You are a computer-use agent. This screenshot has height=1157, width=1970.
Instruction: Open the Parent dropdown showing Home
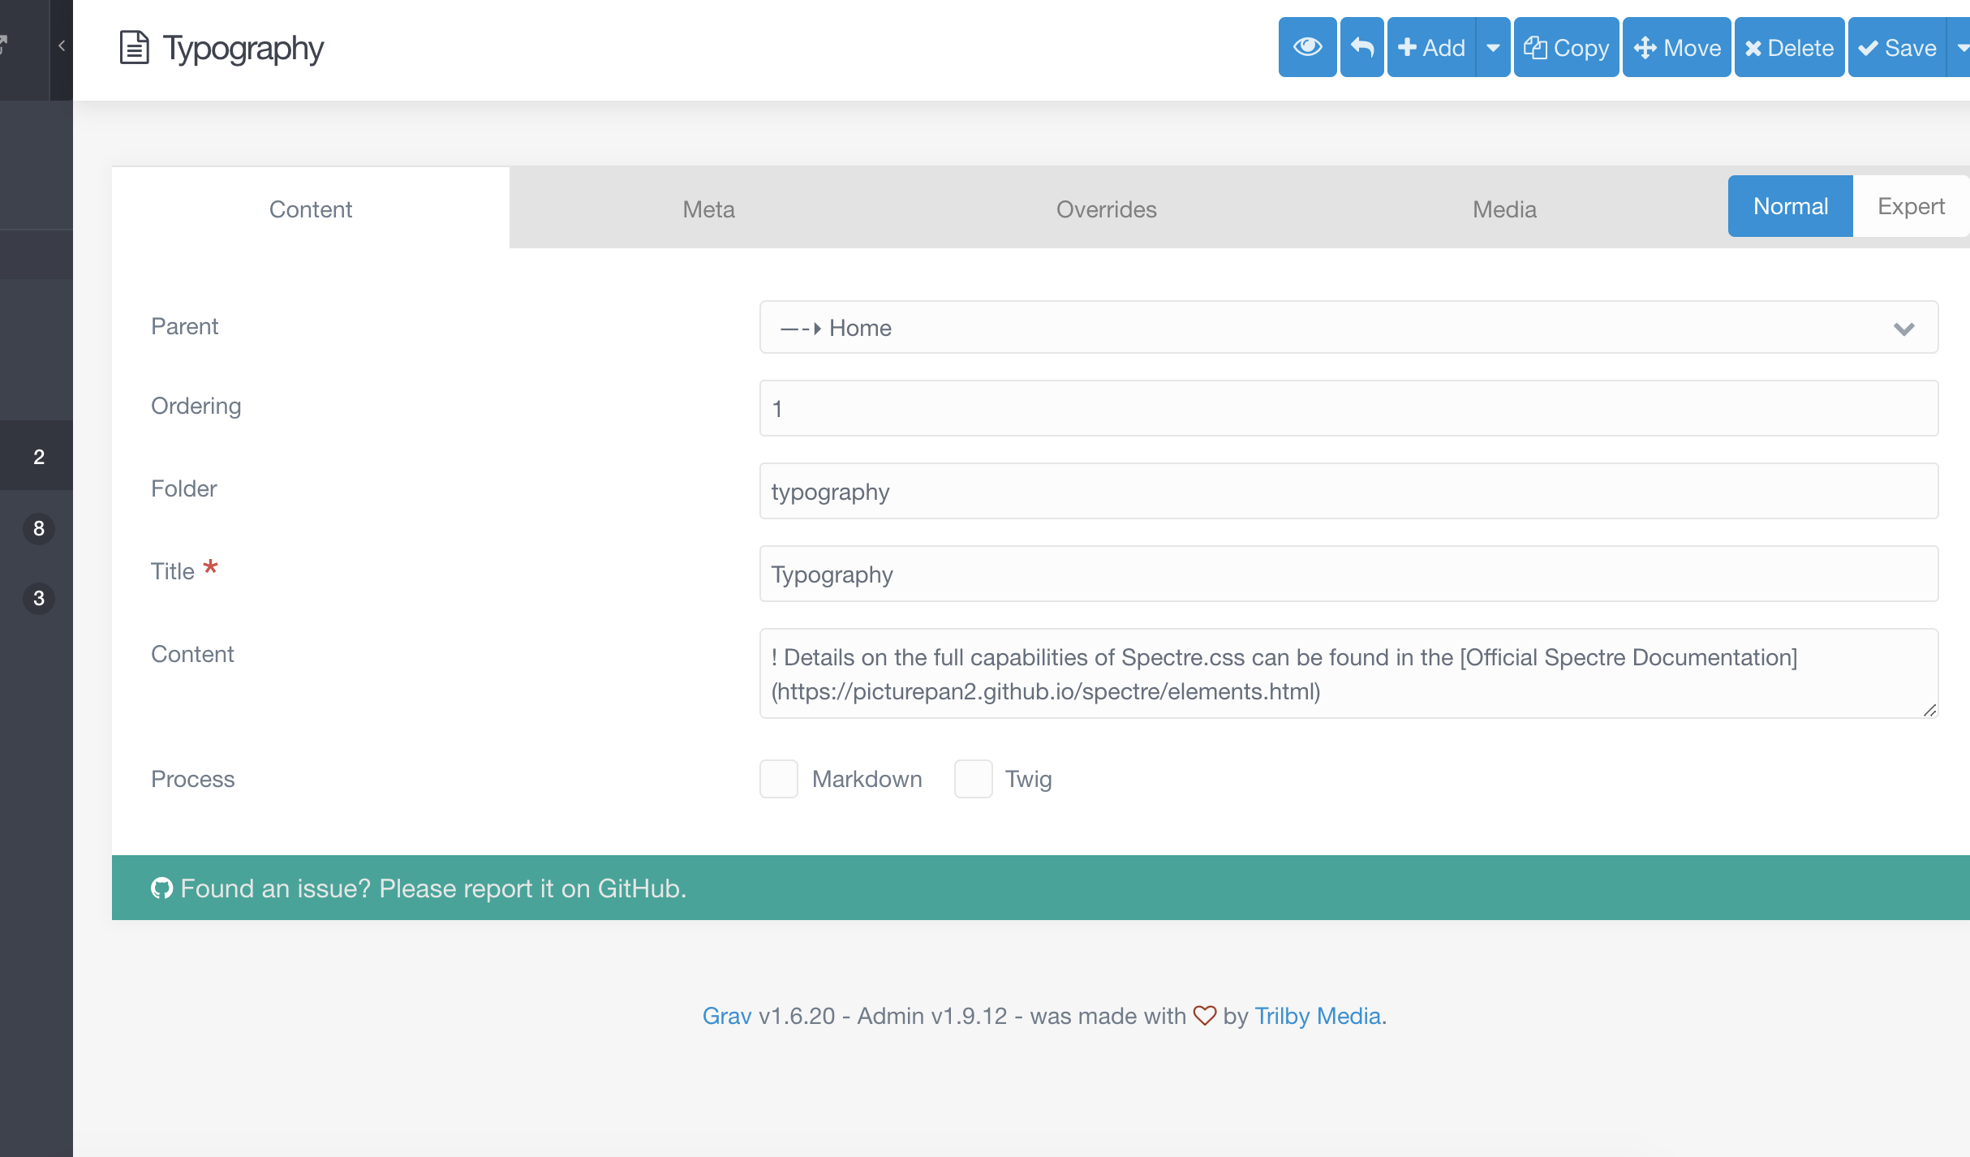[x=1348, y=328]
